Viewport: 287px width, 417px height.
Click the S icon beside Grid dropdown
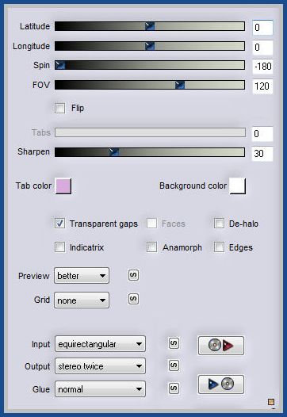133,299
